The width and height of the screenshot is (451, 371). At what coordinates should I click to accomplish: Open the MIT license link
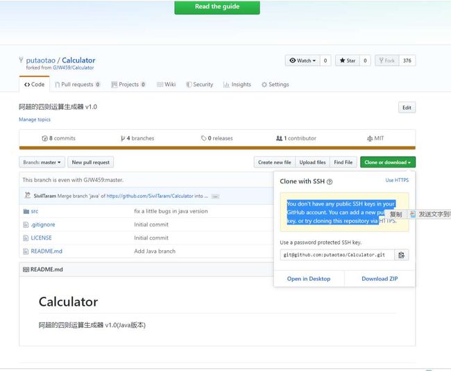(375, 138)
